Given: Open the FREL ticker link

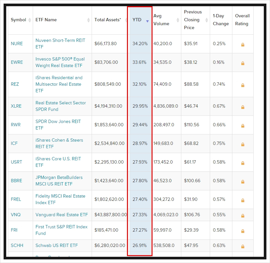Looking at the screenshot, I should point(16,199).
